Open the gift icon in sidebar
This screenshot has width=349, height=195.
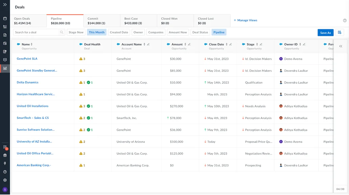pyautogui.click(x=5, y=155)
